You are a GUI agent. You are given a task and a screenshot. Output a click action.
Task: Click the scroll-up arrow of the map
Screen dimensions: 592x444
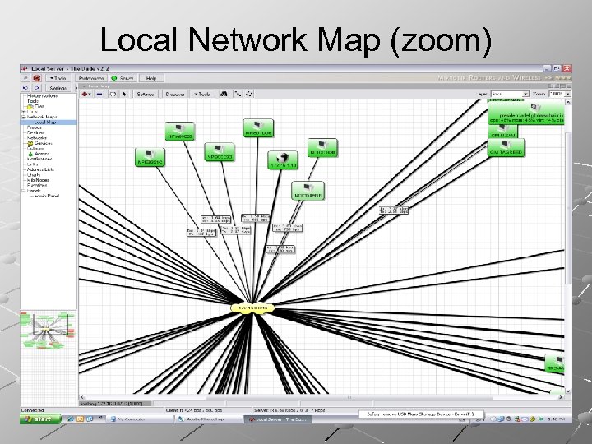[568, 102]
